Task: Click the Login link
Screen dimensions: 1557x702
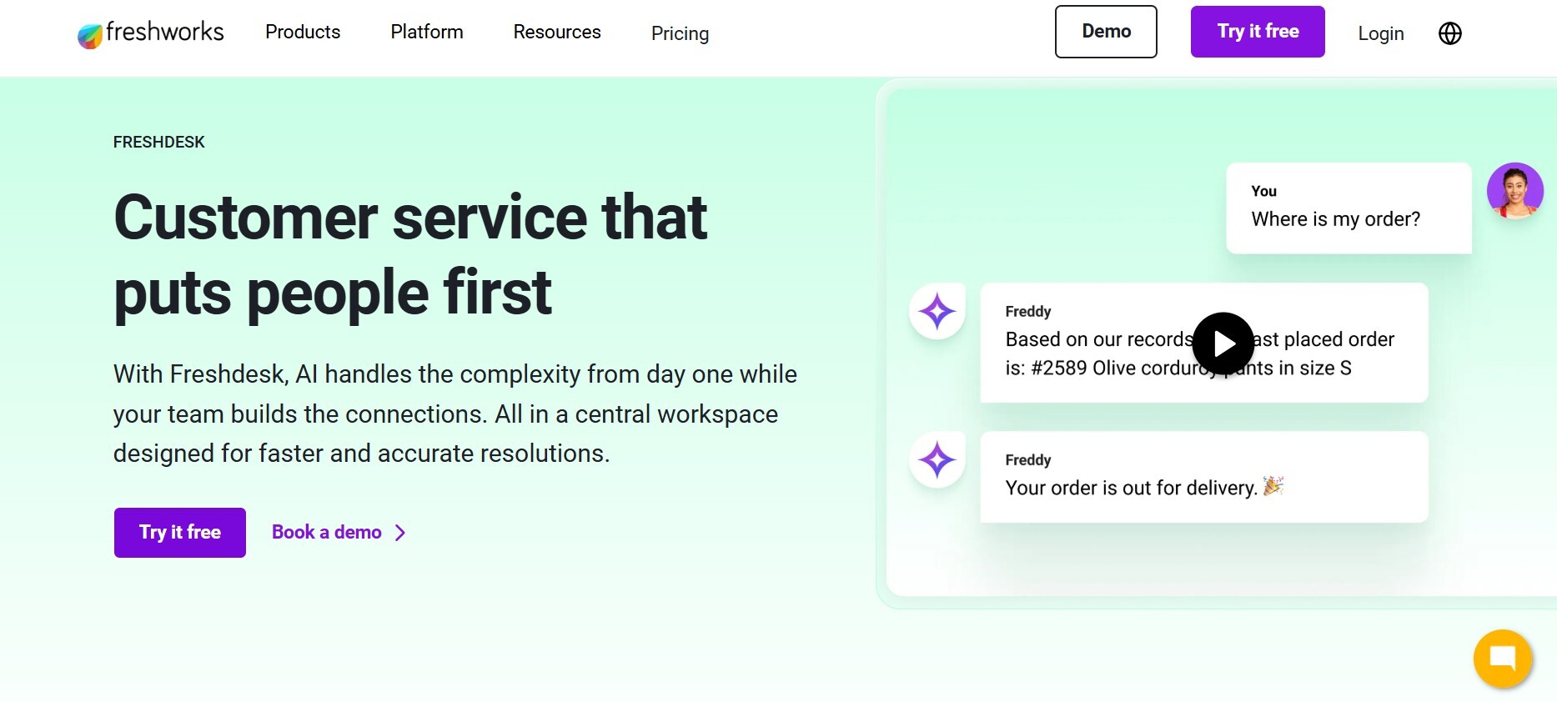Action: [x=1380, y=33]
